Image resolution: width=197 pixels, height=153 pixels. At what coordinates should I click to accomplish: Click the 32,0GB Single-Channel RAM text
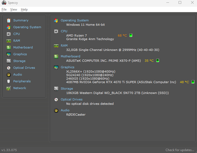pos(113,50)
